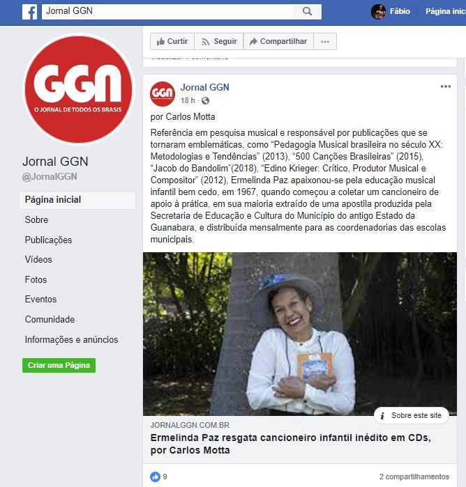Like the page with Curtir
Screen dimensions: 466x487
click(172, 41)
